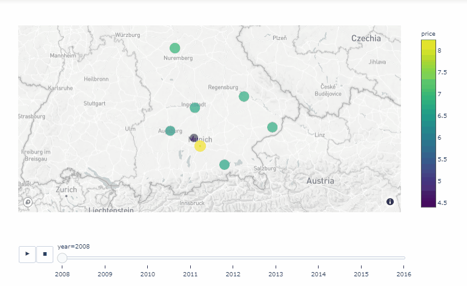Click the play animation button
Viewport: 467px width, 286px height.
tap(27, 254)
